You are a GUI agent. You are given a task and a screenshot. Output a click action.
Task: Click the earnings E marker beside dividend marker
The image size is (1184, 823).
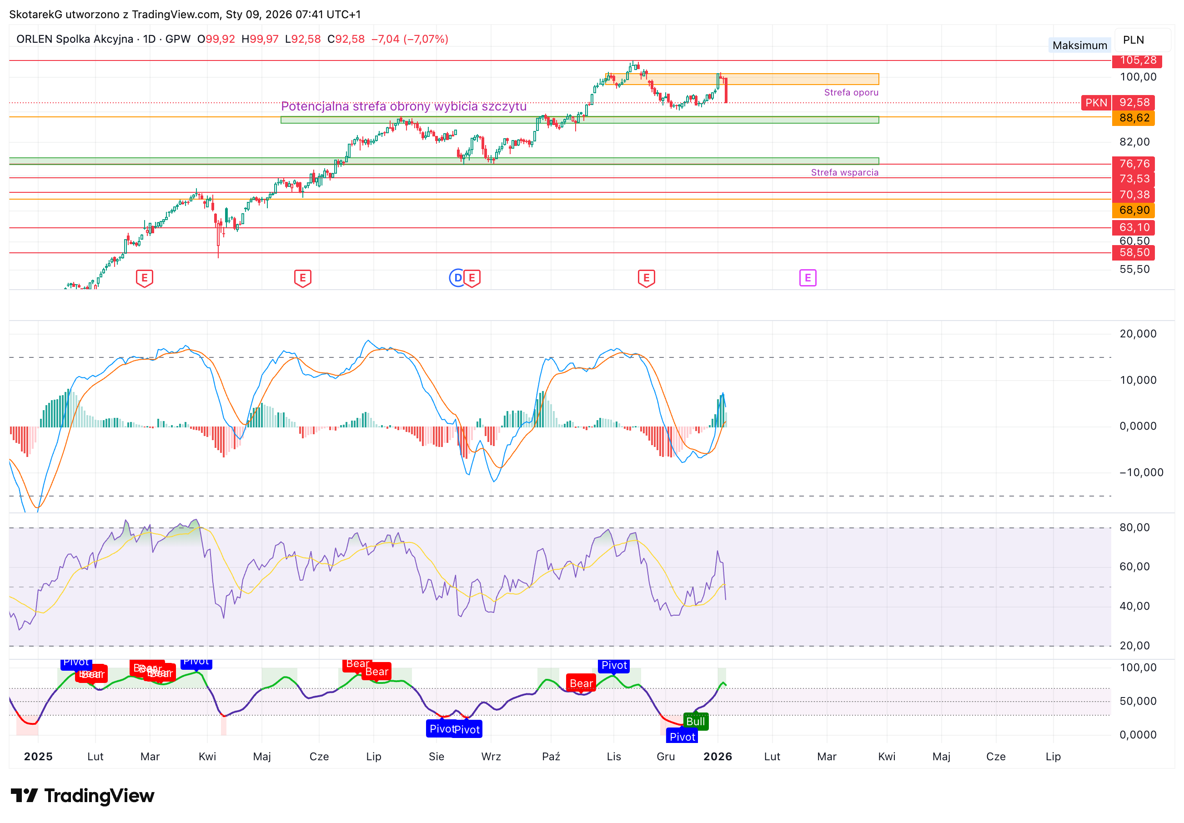click(472, 278)
